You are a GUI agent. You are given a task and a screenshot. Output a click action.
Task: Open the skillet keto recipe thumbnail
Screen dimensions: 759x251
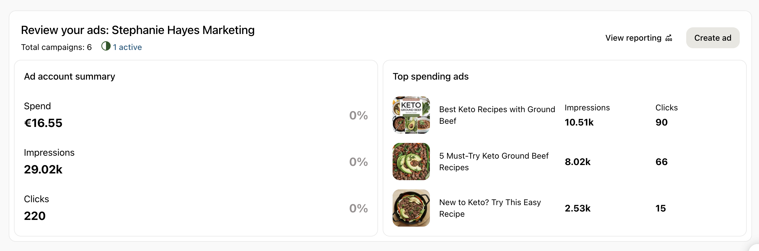(x=411, y=208)
